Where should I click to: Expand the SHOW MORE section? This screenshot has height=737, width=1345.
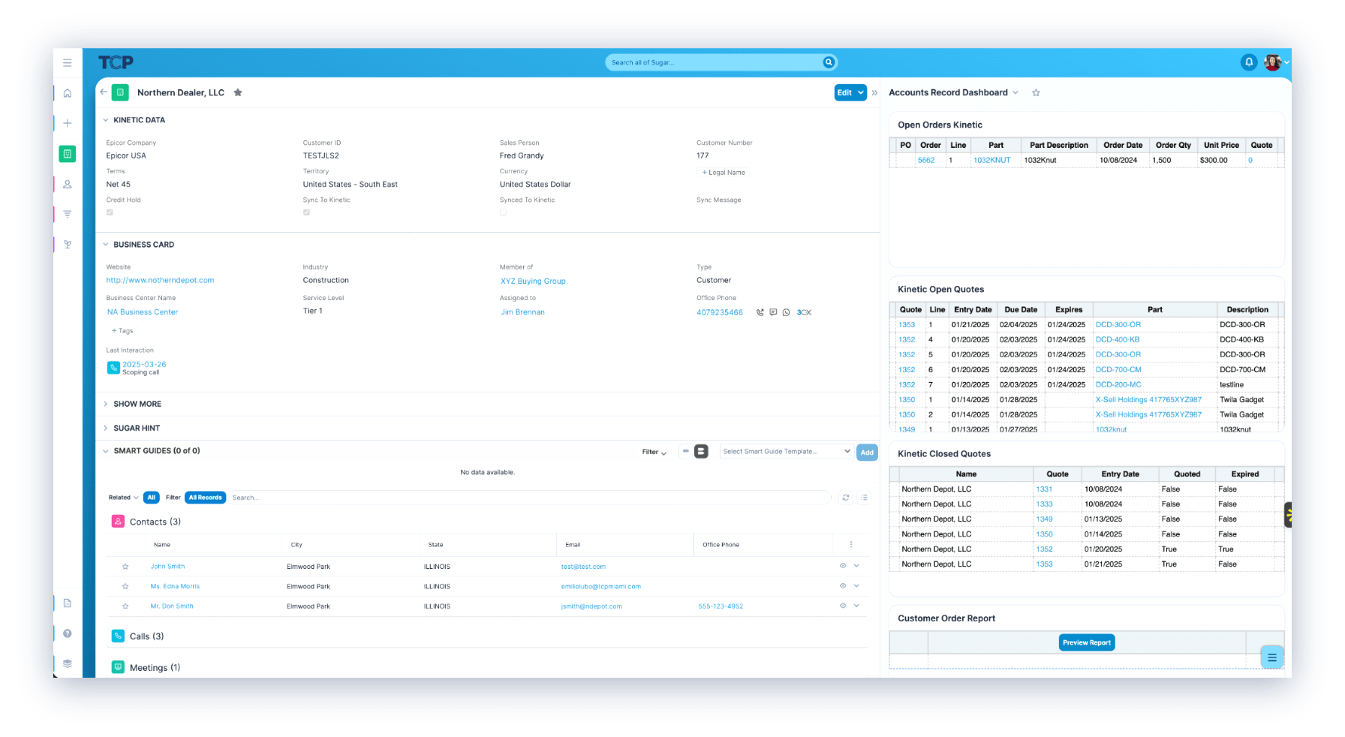[106, 404]
